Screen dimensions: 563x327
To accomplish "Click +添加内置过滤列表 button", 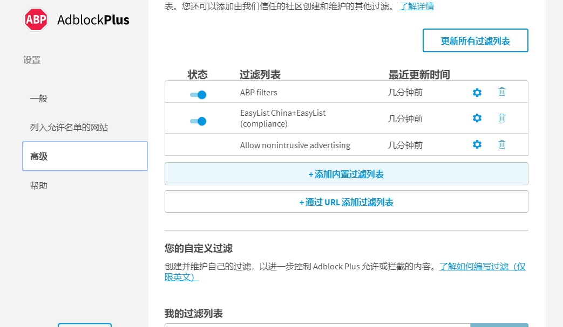I will click(346, 173).
